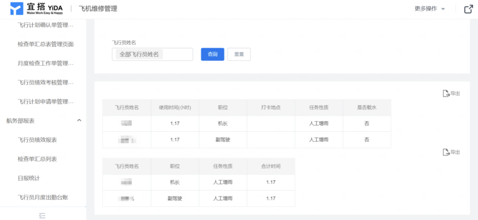Viewport: 478px width, 220px height.
Task: Open the 飞行员姓名 select box
Action: click(x=152, y=54)
